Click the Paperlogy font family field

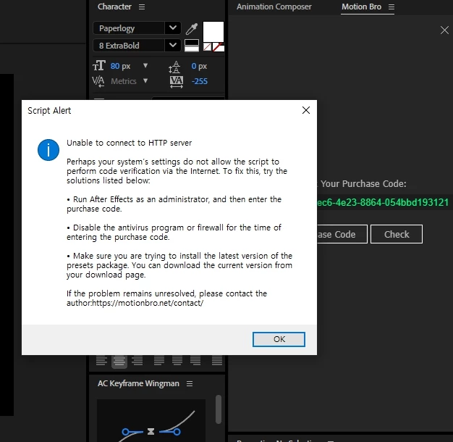point(129,28)
